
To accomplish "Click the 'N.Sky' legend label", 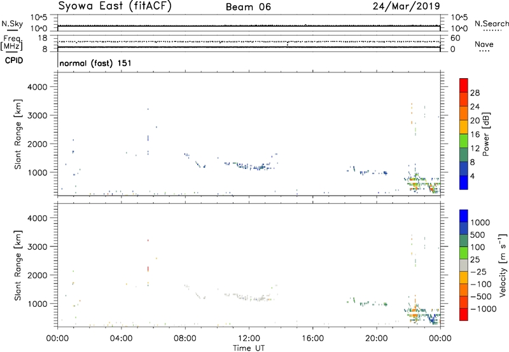I will click(12, 24).
